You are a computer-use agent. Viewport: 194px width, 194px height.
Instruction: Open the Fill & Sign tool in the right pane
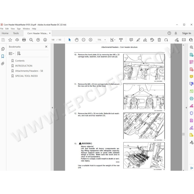coord(191,128)
